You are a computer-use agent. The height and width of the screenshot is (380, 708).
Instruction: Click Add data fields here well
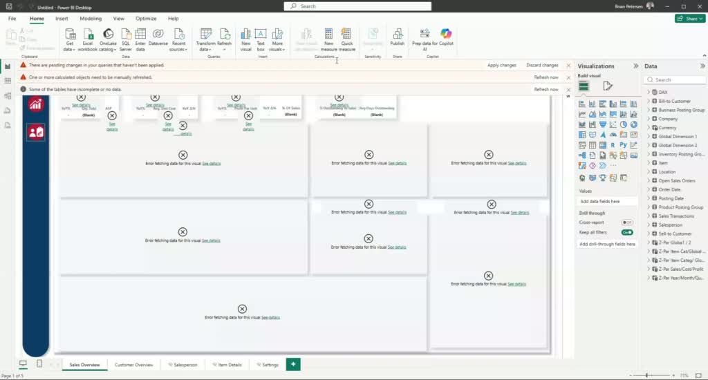[x=608, y=201]
